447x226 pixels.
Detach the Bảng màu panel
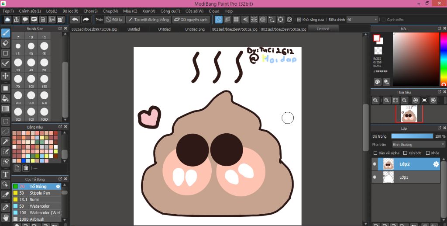coord(60,127)
